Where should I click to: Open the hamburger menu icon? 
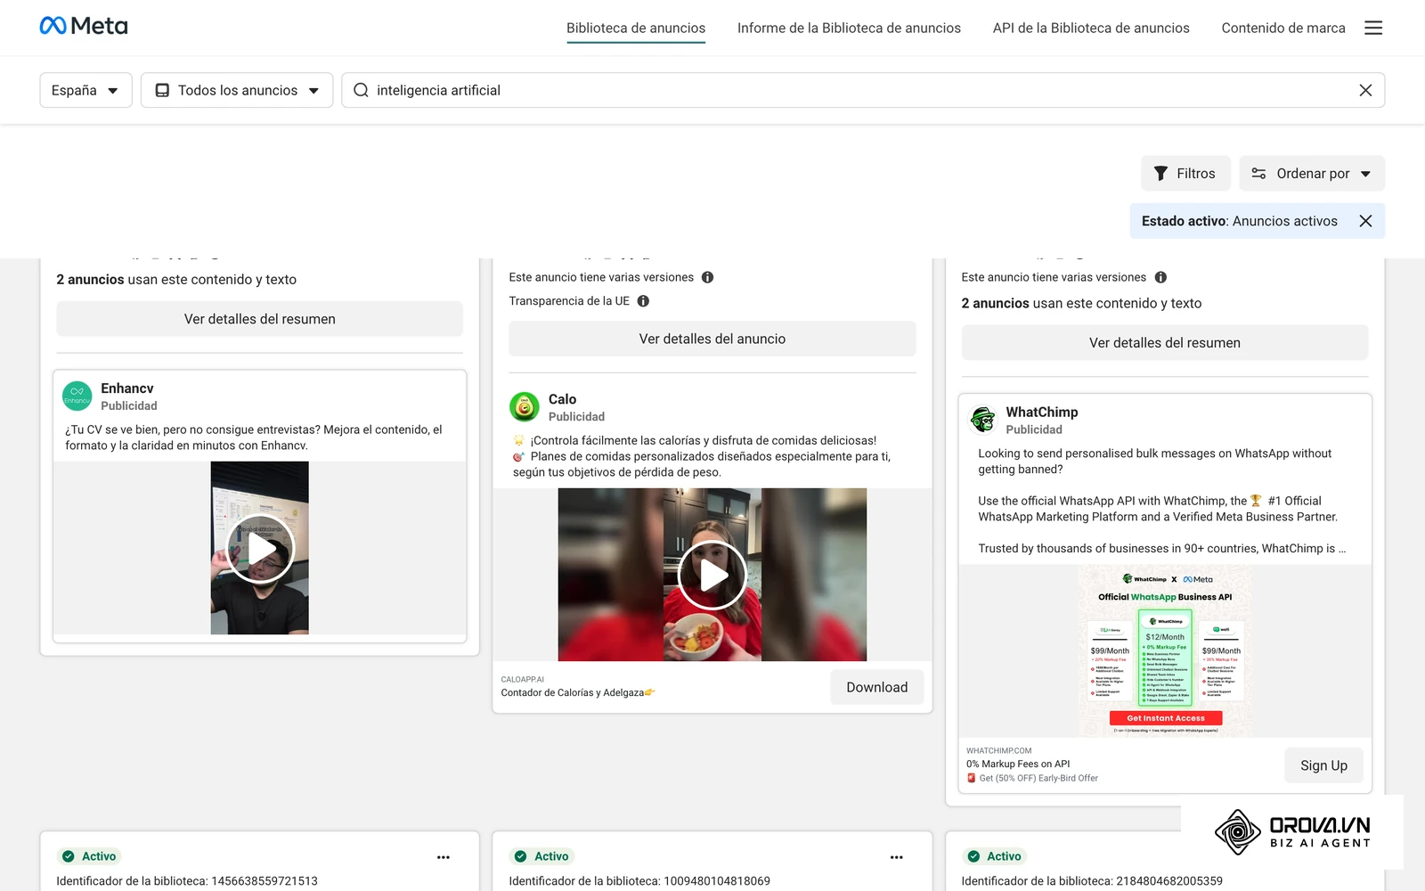[1373, 28]
